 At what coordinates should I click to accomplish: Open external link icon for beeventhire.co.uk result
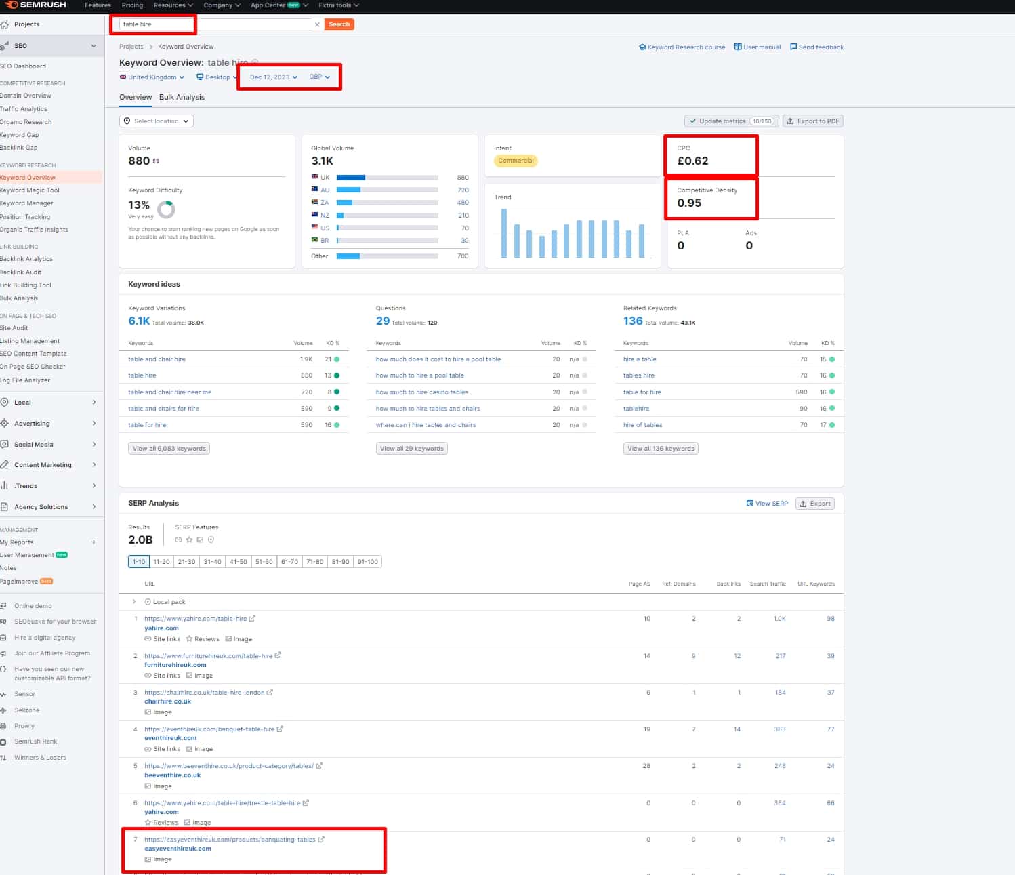319,766
